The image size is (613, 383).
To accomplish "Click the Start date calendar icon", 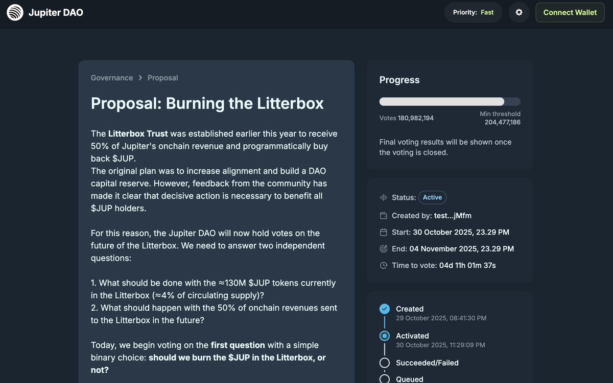I will [384, 233].
